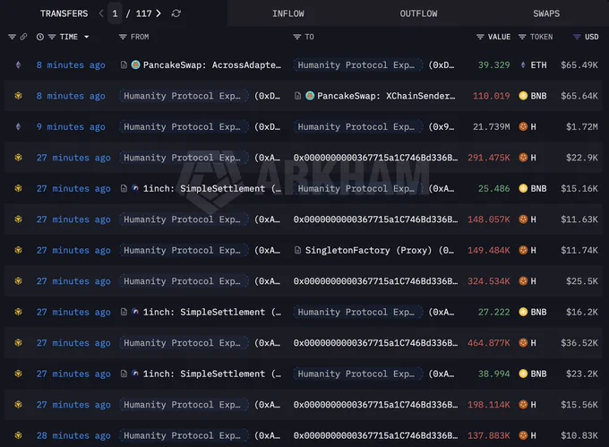
Task: Select USD amount $65.64K
Action: click(x=579, y=96)
